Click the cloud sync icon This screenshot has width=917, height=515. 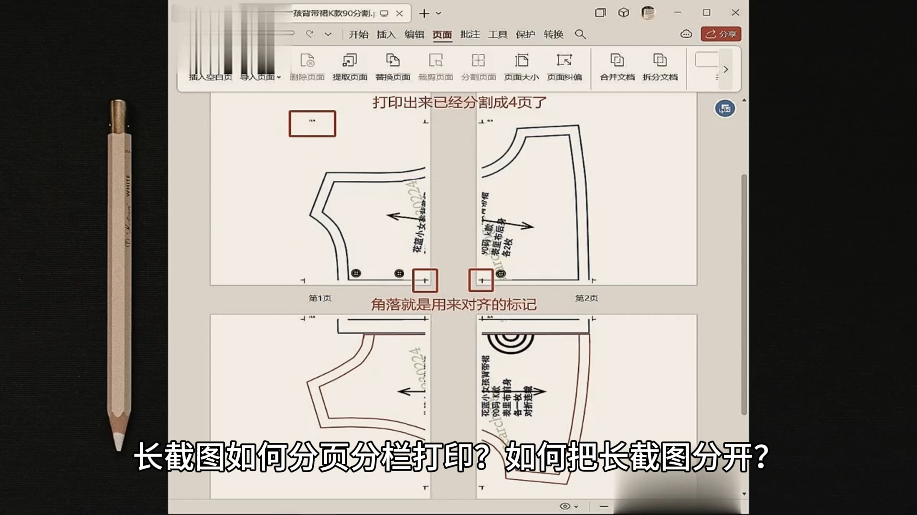(686, 34)
